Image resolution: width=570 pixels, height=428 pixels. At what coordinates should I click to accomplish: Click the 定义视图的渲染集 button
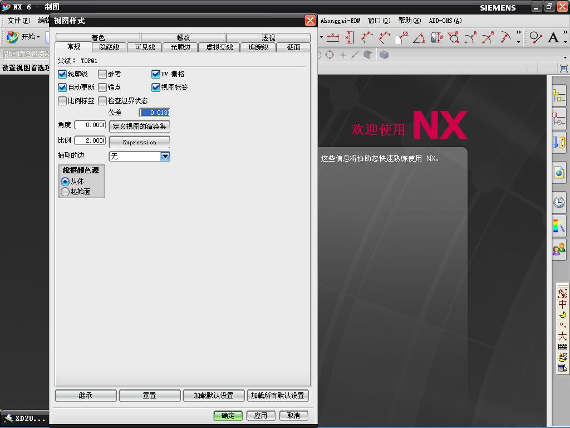[x=139, y=127]
